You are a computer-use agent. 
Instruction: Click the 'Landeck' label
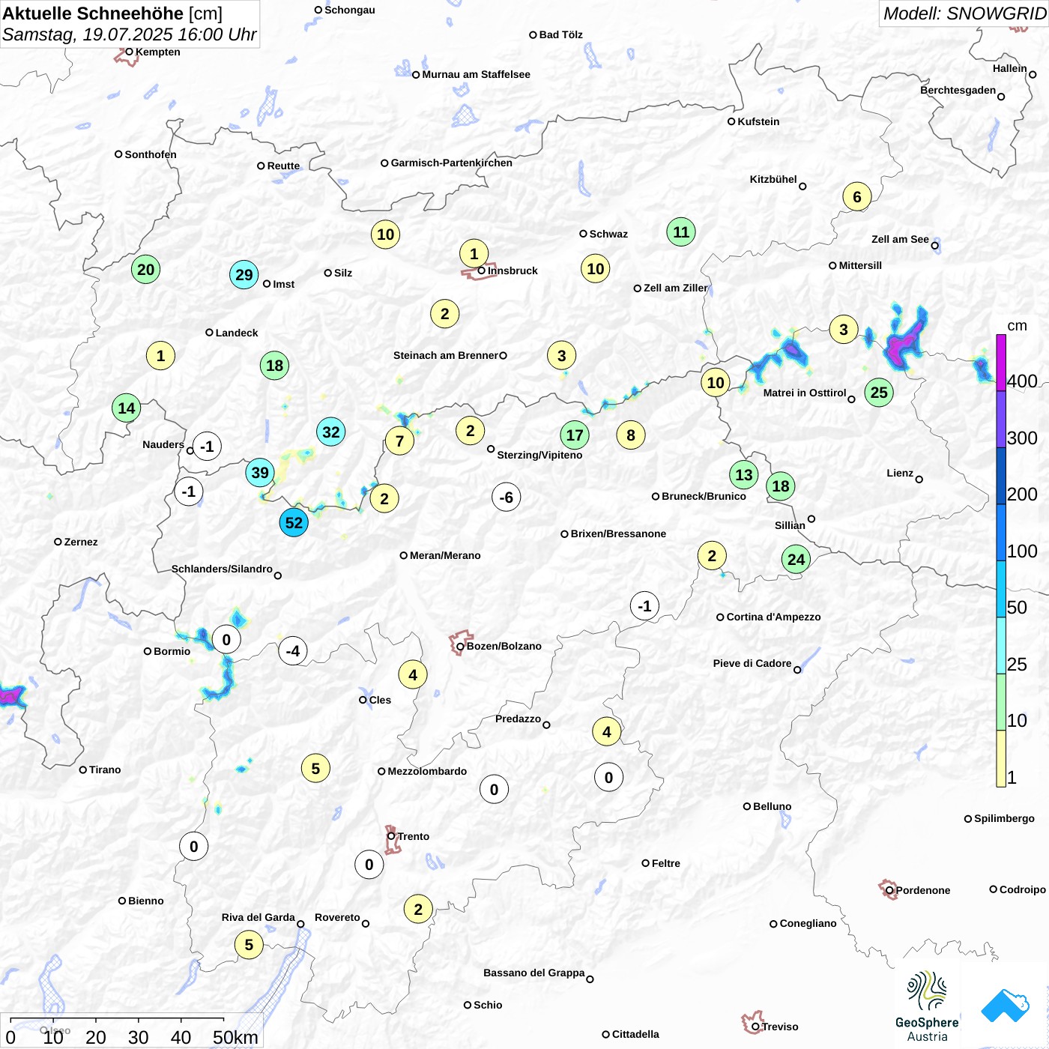pos(237,333)
